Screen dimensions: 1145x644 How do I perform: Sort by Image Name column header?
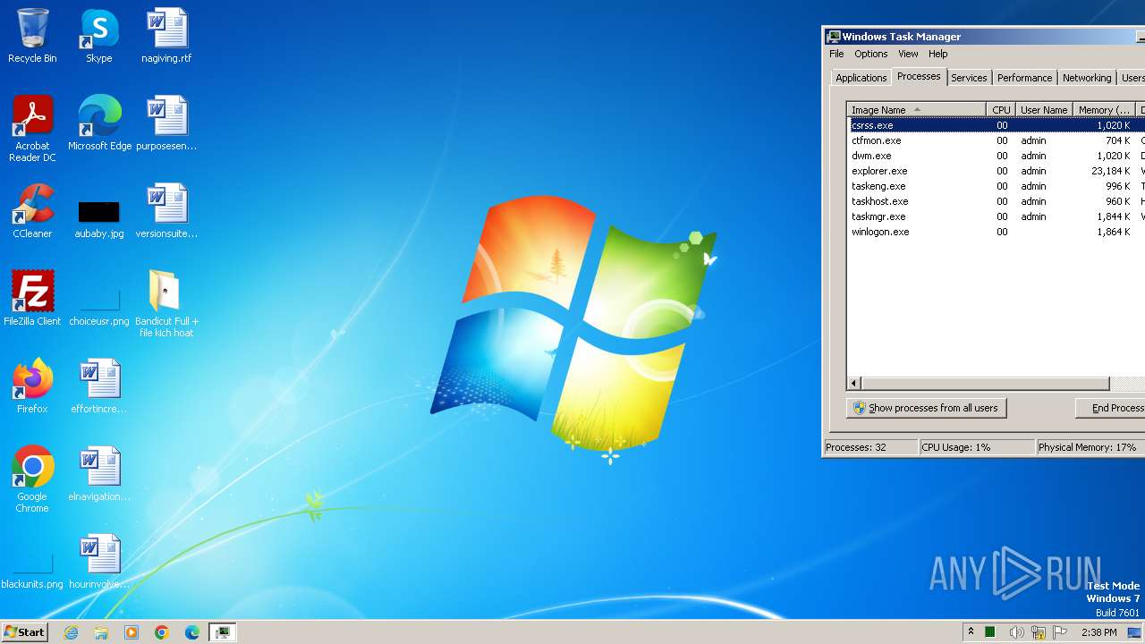pos(917,110)
